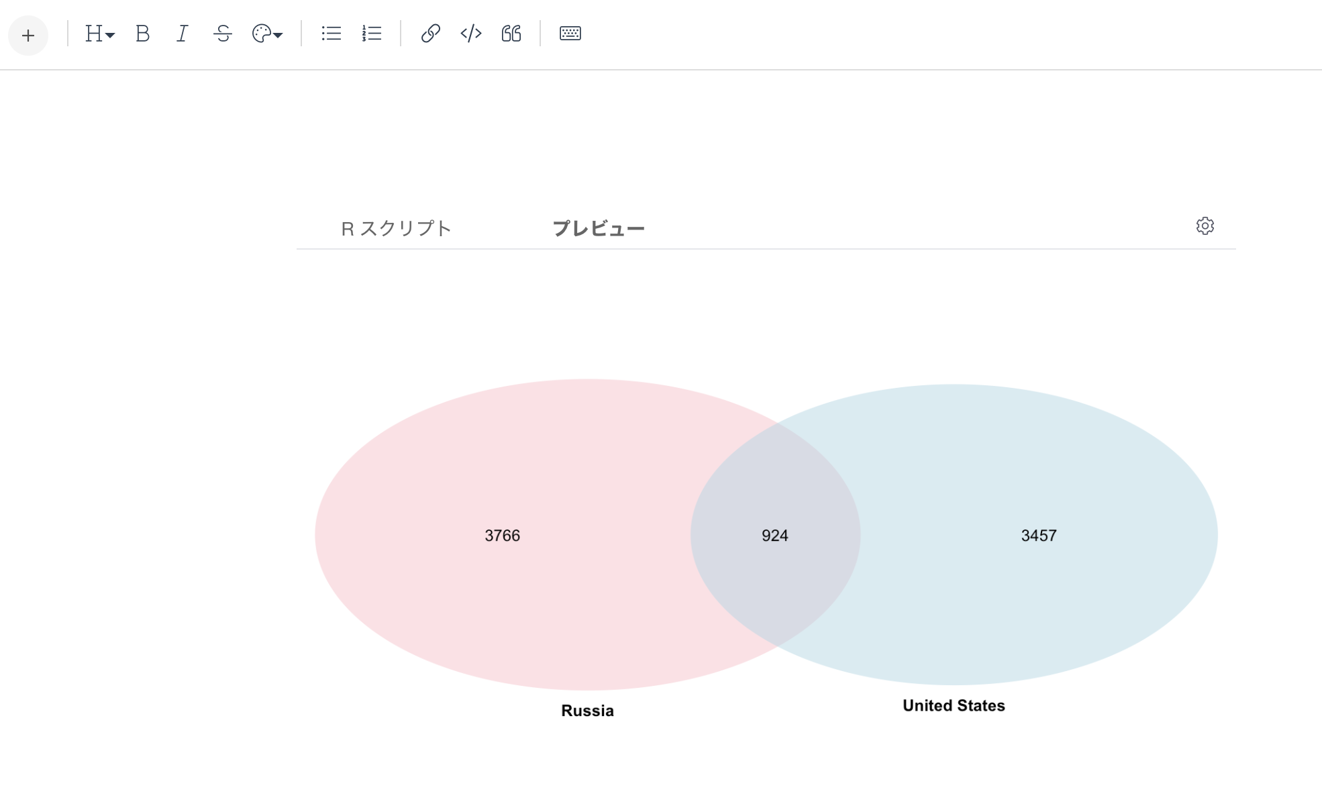The image size is (1322, 808).
Task: Insert a block quote
Action: click(511, 34)
